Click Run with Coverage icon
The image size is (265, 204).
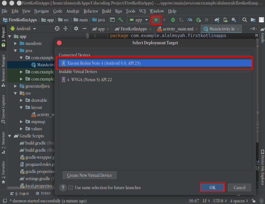tap(181, 20)
